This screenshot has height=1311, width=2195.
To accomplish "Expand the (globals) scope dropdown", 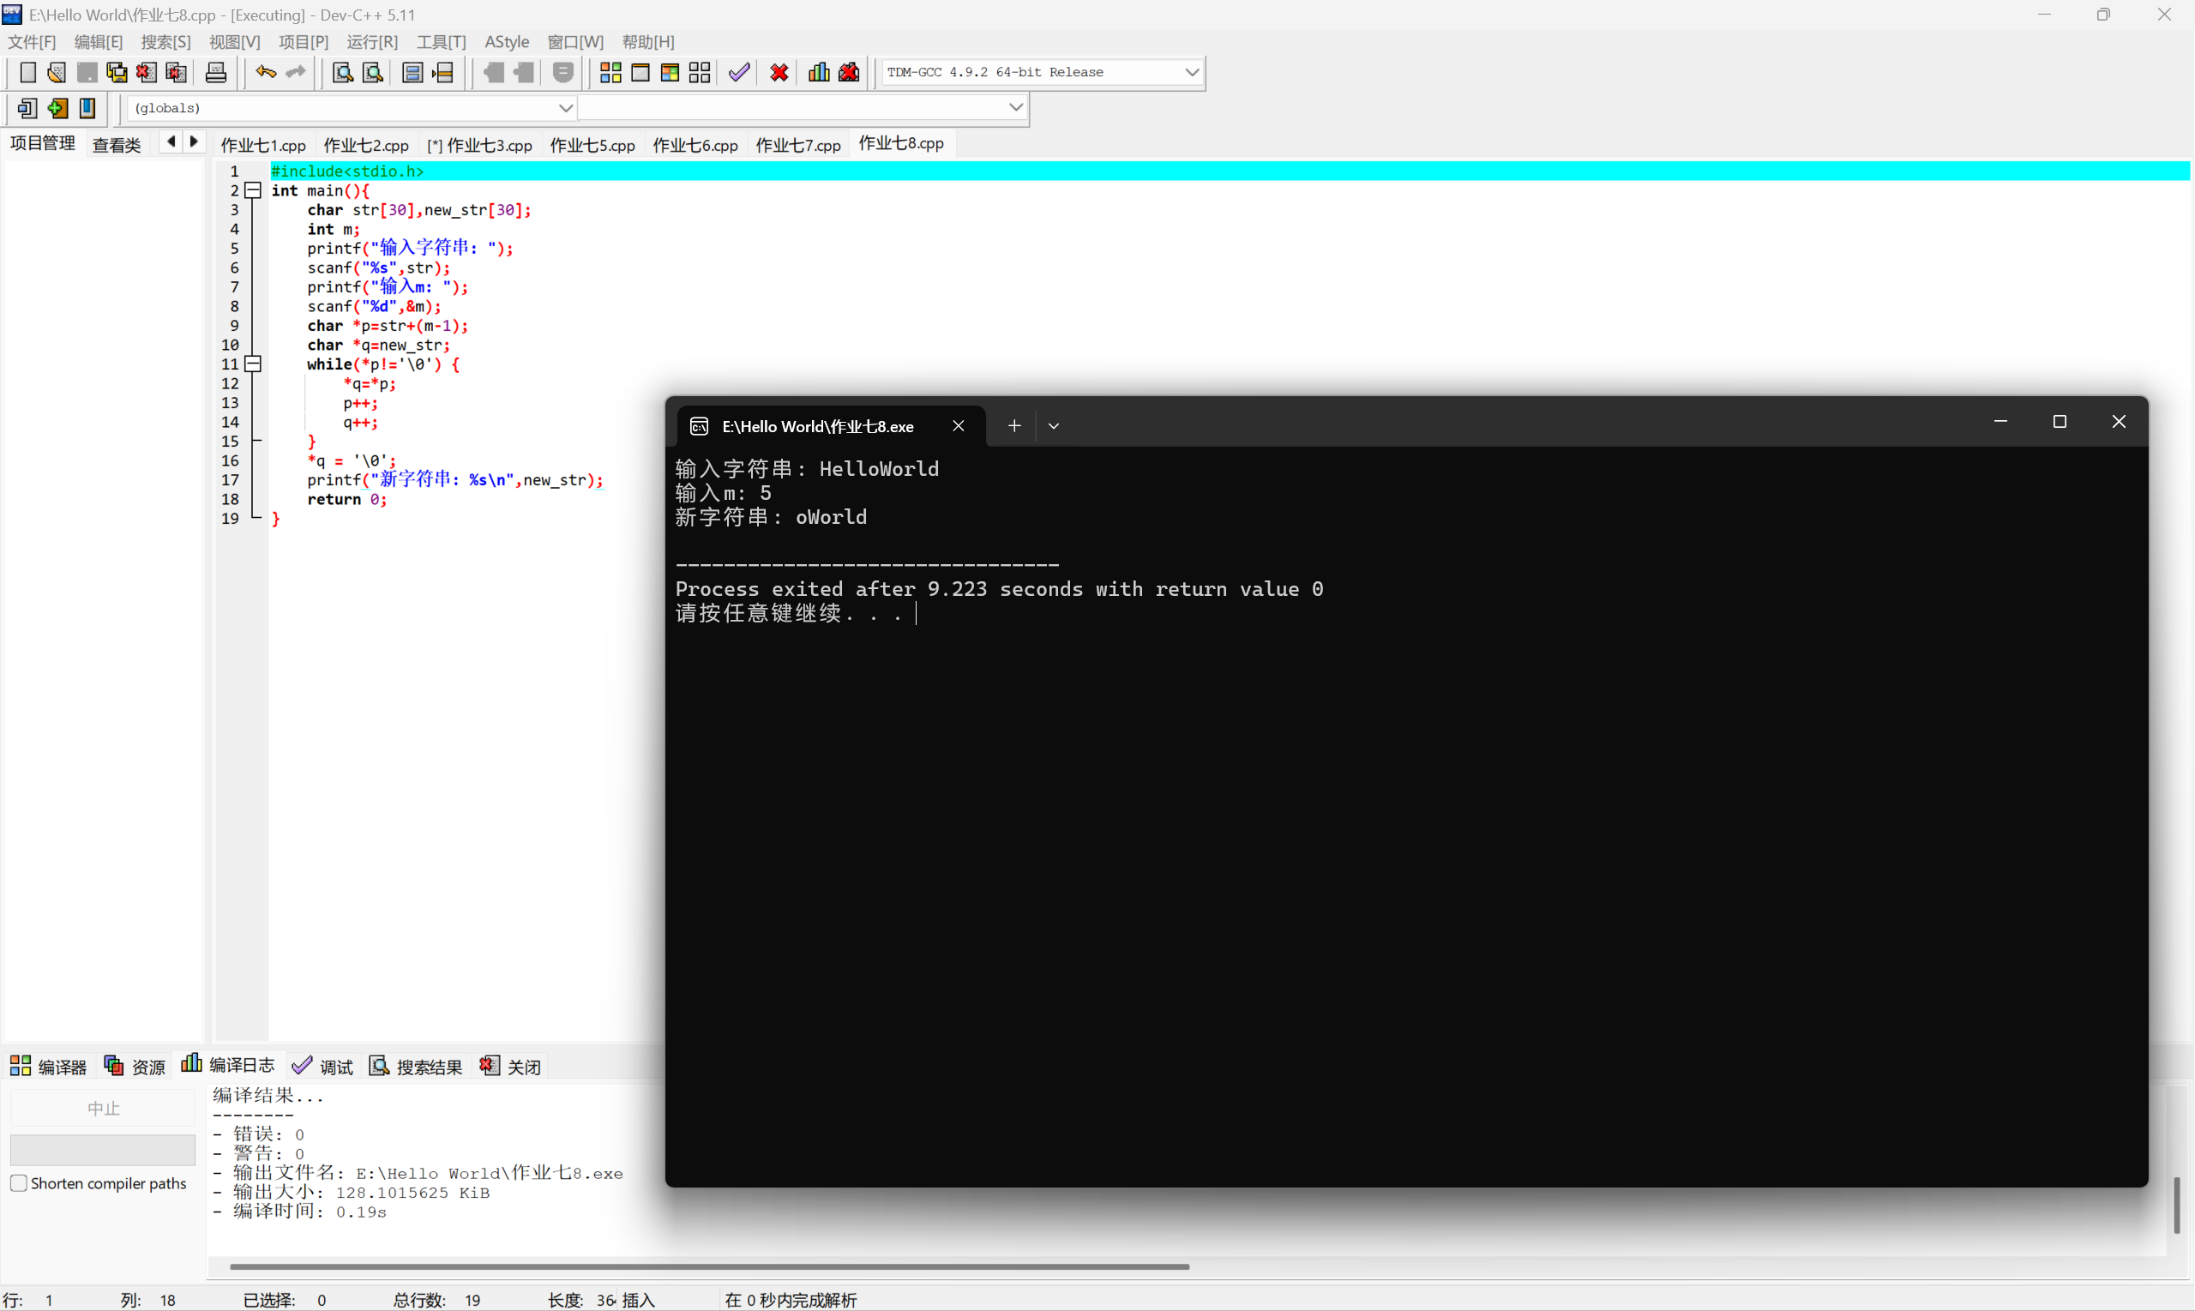I will [x=565, y=108].
